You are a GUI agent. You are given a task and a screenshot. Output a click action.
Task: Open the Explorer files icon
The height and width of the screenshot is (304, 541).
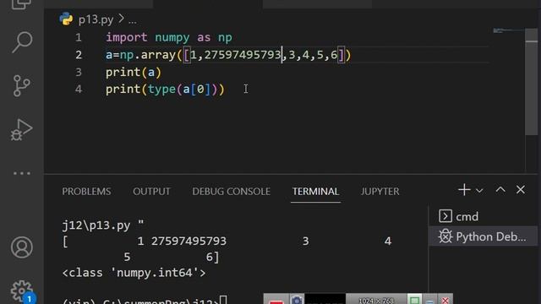21,4
